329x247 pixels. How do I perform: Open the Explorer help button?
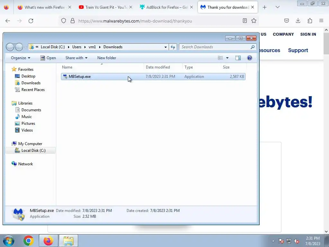(249, 58)
